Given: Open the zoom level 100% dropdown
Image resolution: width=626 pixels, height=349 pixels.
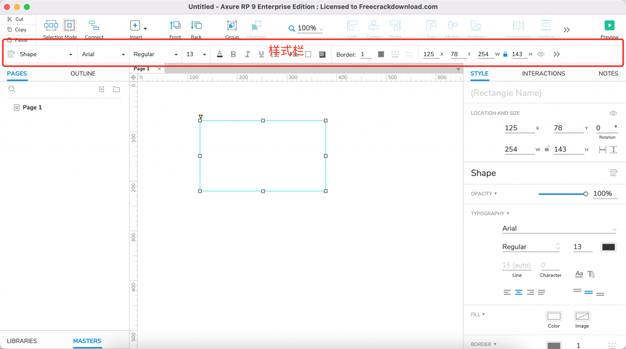Looking at the screenshot, I should pos(306,28).
